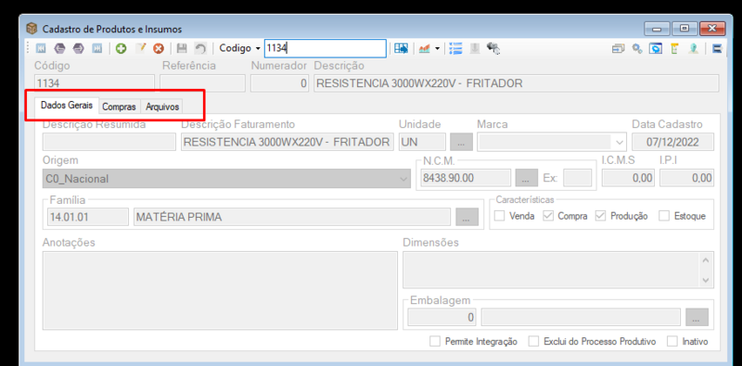The height and width of the screenshot is (366, 742).
Task: Click the Referência field
Action: (203, 83)
